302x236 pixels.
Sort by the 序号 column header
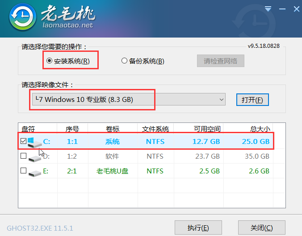click(72, 129)
